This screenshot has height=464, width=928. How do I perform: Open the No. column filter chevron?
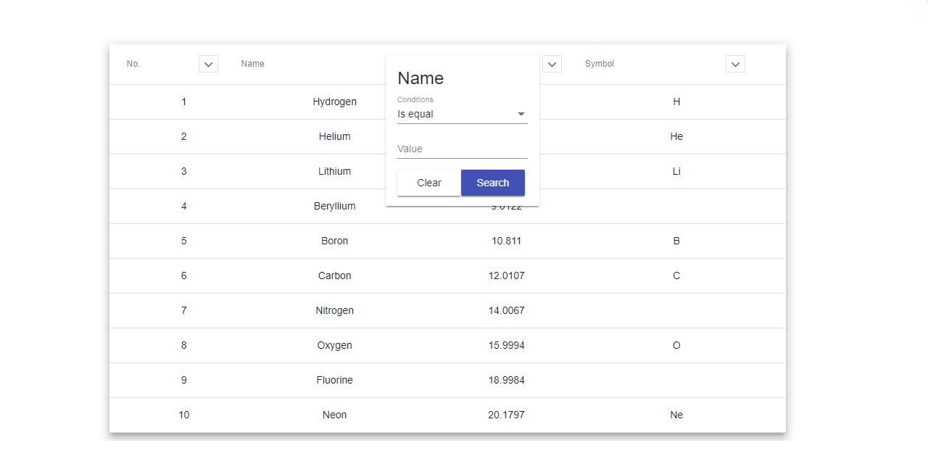(x=208, y=65)
